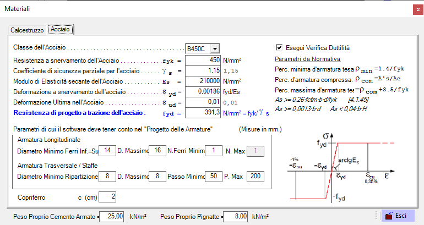Select the yield strain field 0,00186
The width and height of the screenshot is (424, 225).
(203, 92)
